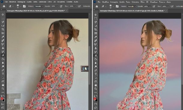
Task: Open brush preset picker arrow in left window
Action: click(x=21, y=6)
